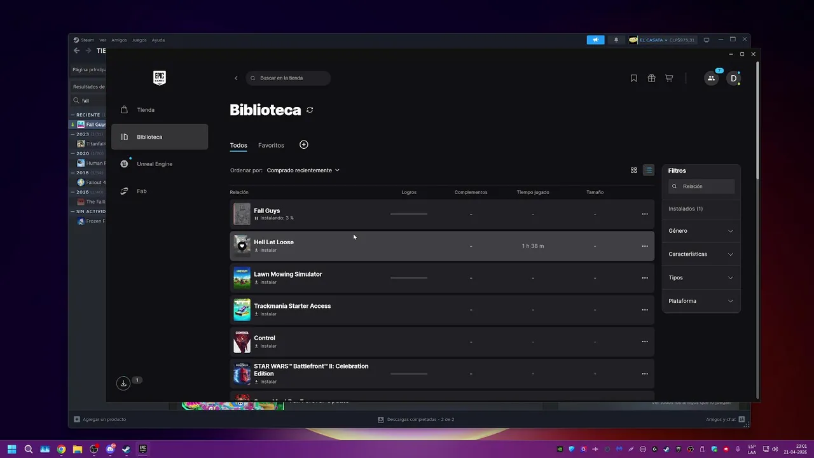Select the Todos tab
Screen dimensions: 814x458
238,145
